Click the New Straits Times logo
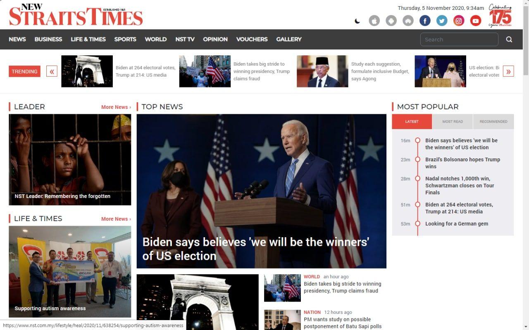This screenshot has height=330, width=529. coord(76,15)
